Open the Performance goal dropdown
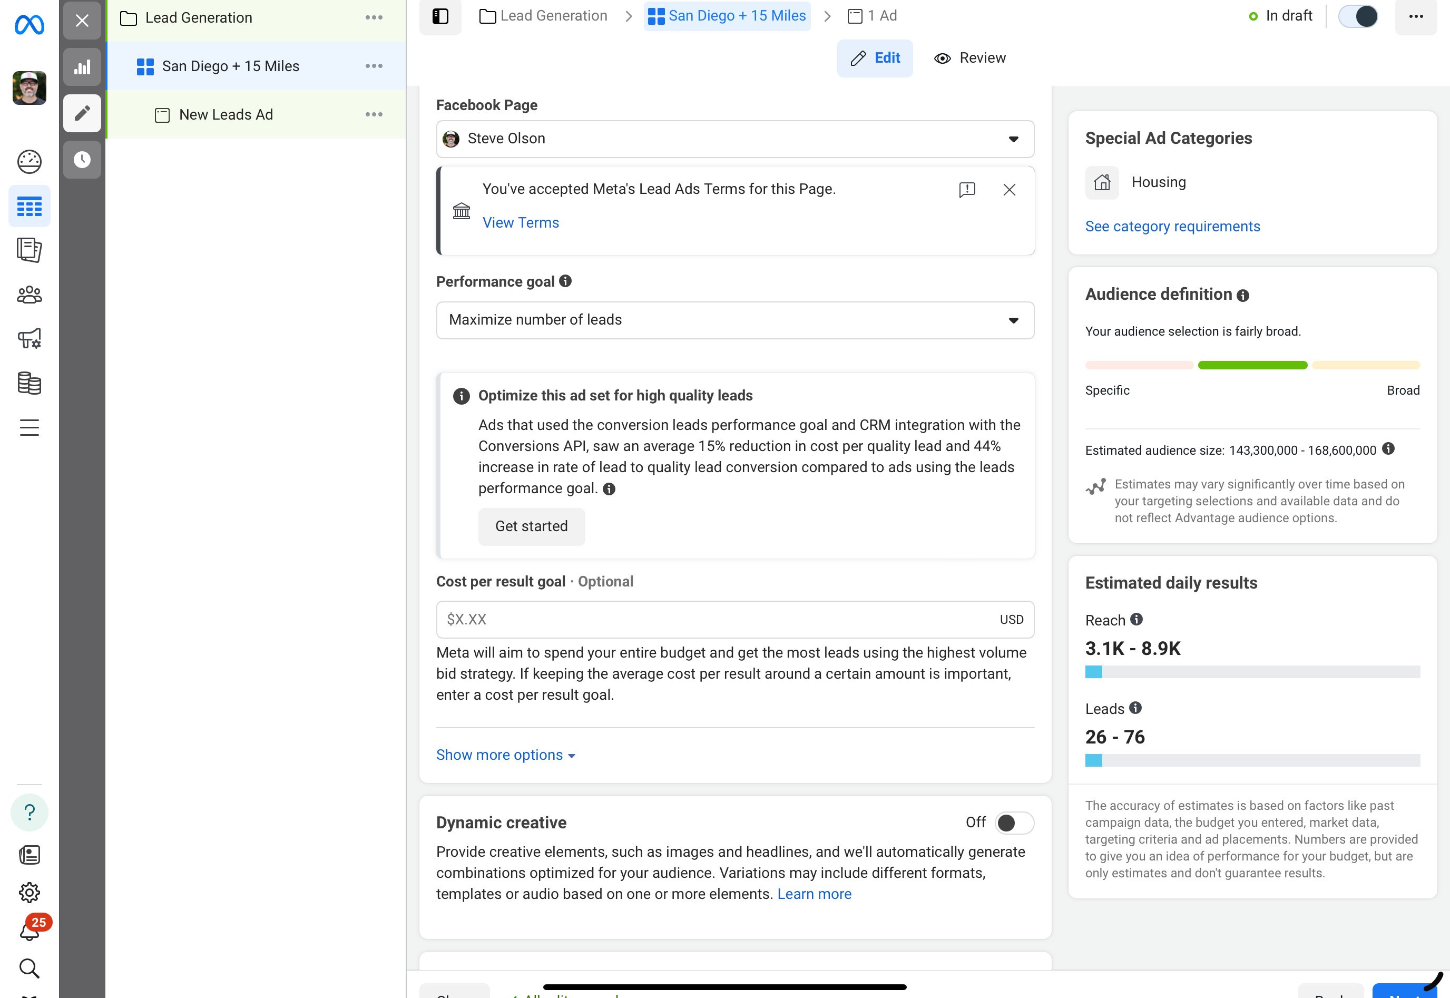Screen dimensions: 1450x998 734,320
